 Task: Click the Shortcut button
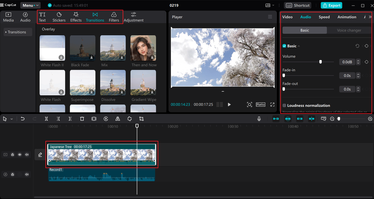pyautogui.click(x=297, y=5)
